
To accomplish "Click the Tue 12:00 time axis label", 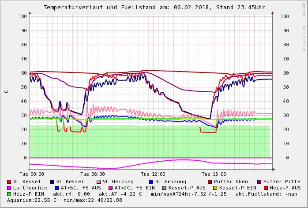I will pyautogui.click(x=153, y=174).
